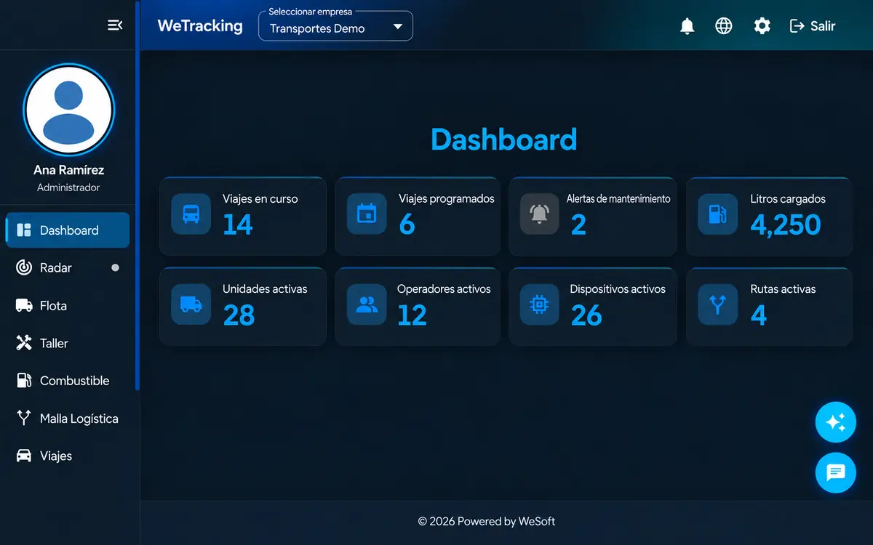Click the Operadores activos value 12

tap(412, 315)
